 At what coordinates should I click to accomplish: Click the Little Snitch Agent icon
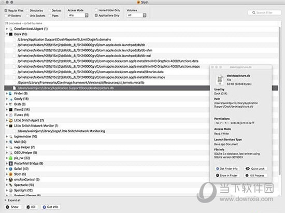tap(11, 120)
